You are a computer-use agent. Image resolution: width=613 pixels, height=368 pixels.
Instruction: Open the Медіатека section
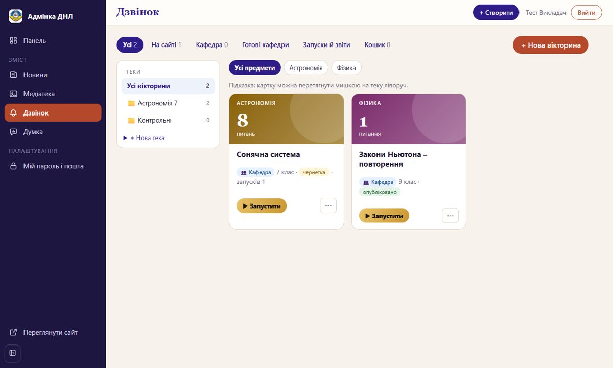53,94
